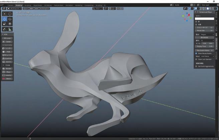
Task: Enable Get Event Aggressively checkbox
Action: 196,67
